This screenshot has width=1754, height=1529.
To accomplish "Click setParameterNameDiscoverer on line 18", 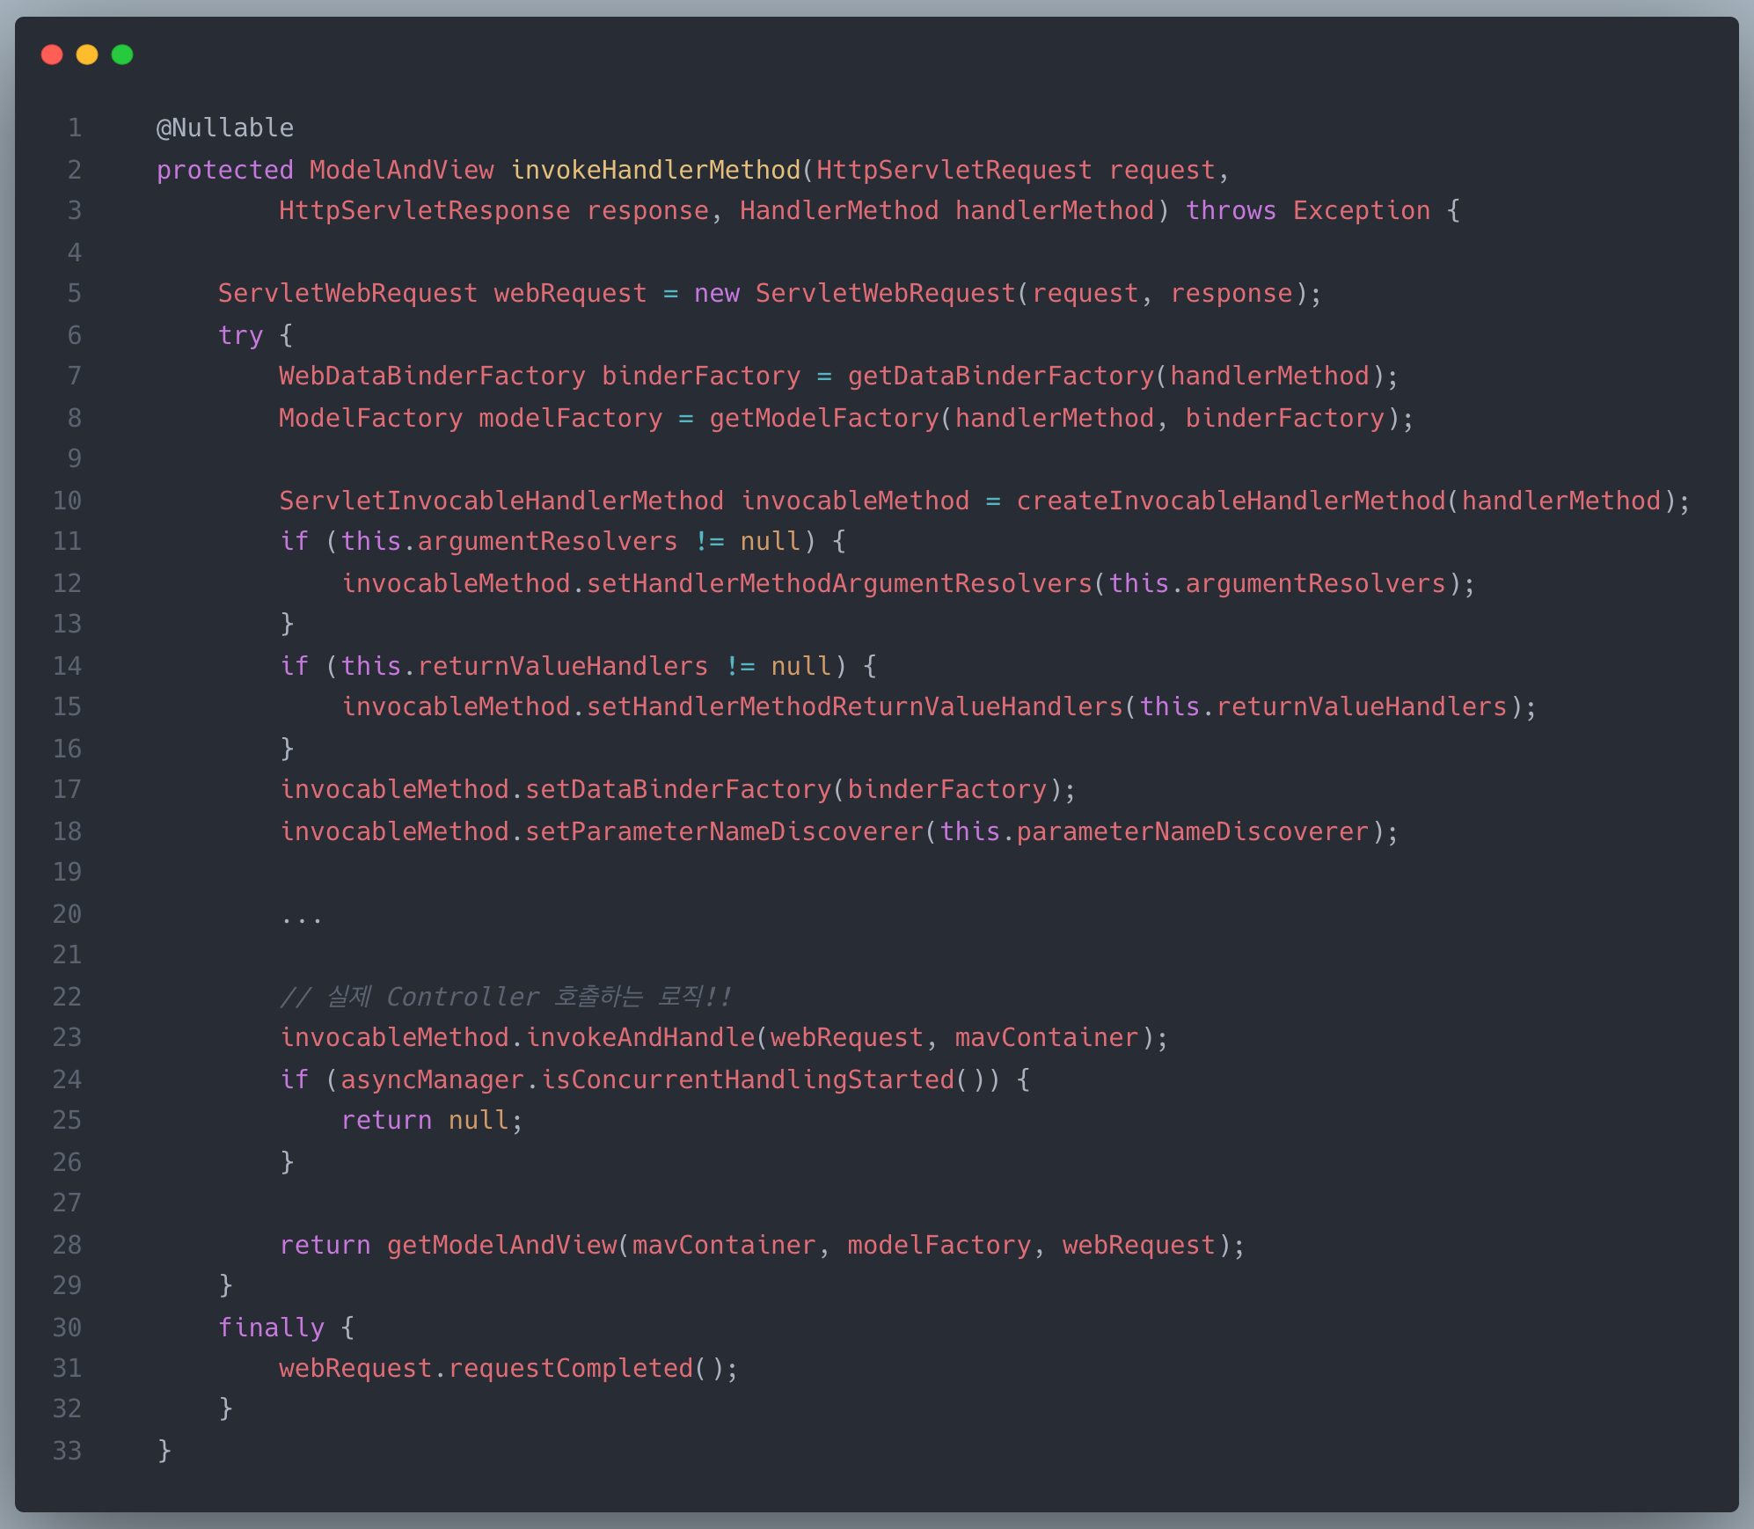I will [724, 831].
